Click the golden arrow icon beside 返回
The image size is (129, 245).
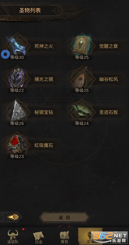pyautogui.click(x=13, y=217)
